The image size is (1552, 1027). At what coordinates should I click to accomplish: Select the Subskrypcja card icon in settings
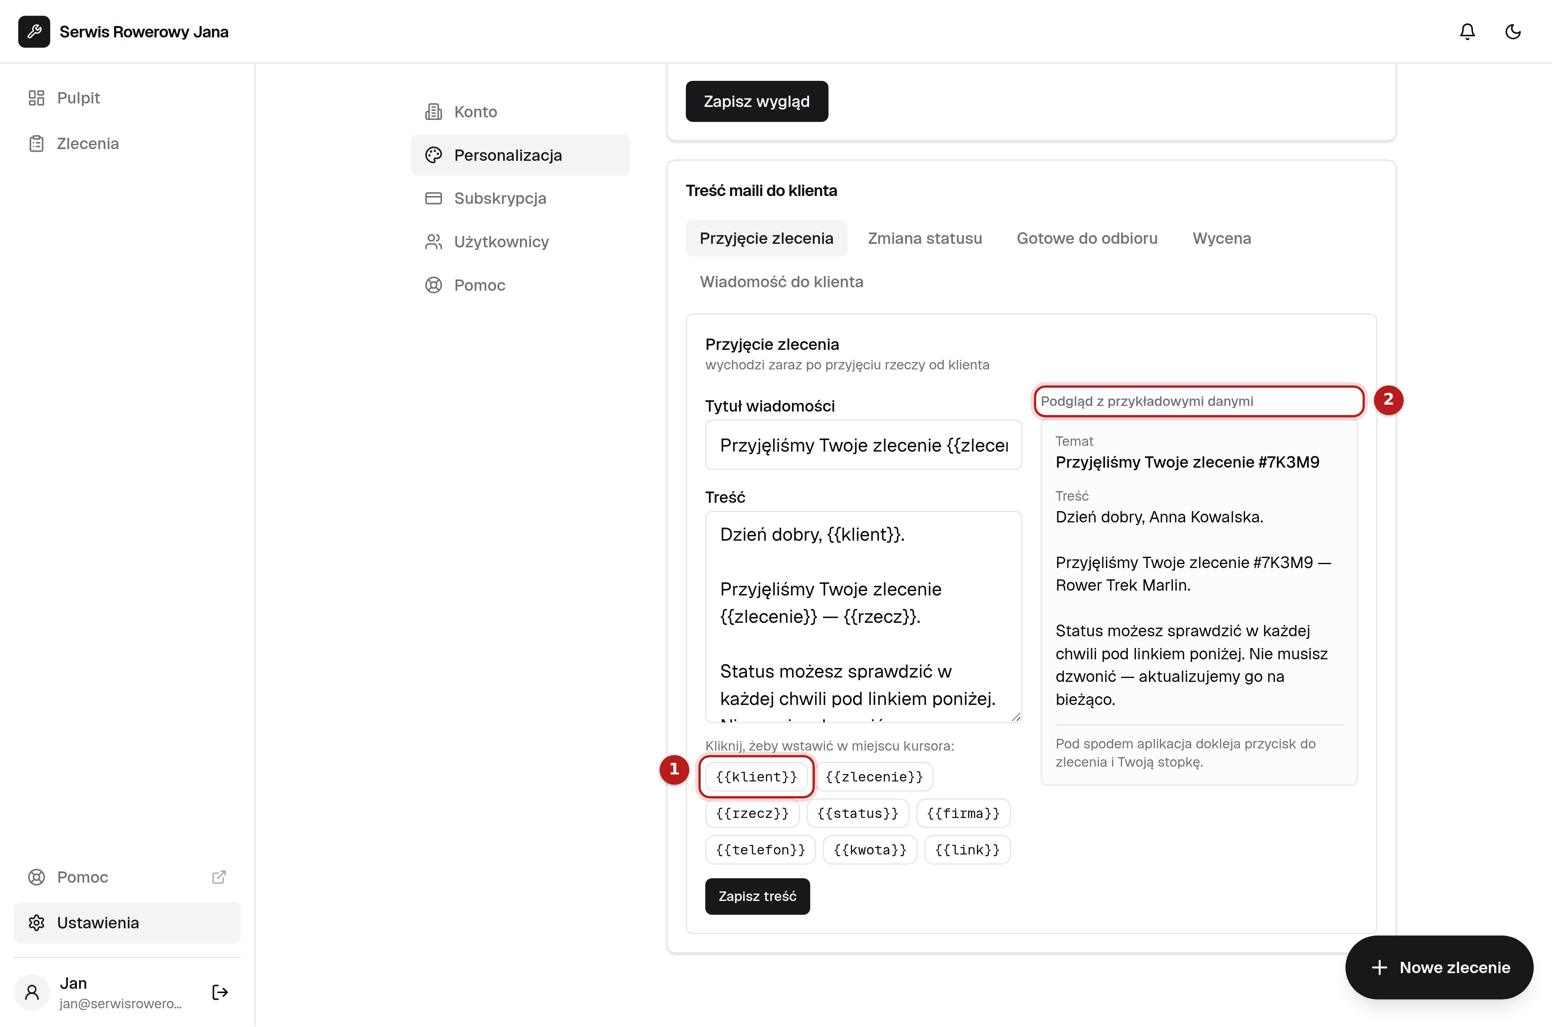point(434,199)
